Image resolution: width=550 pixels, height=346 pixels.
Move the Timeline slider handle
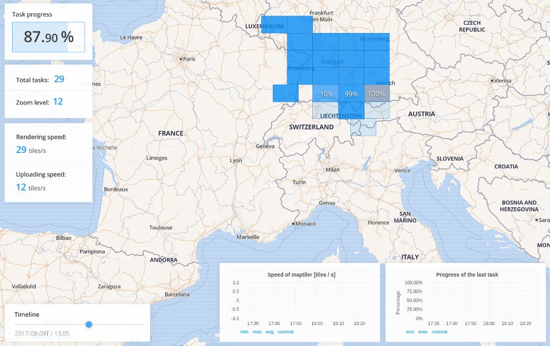pos(89,325)
